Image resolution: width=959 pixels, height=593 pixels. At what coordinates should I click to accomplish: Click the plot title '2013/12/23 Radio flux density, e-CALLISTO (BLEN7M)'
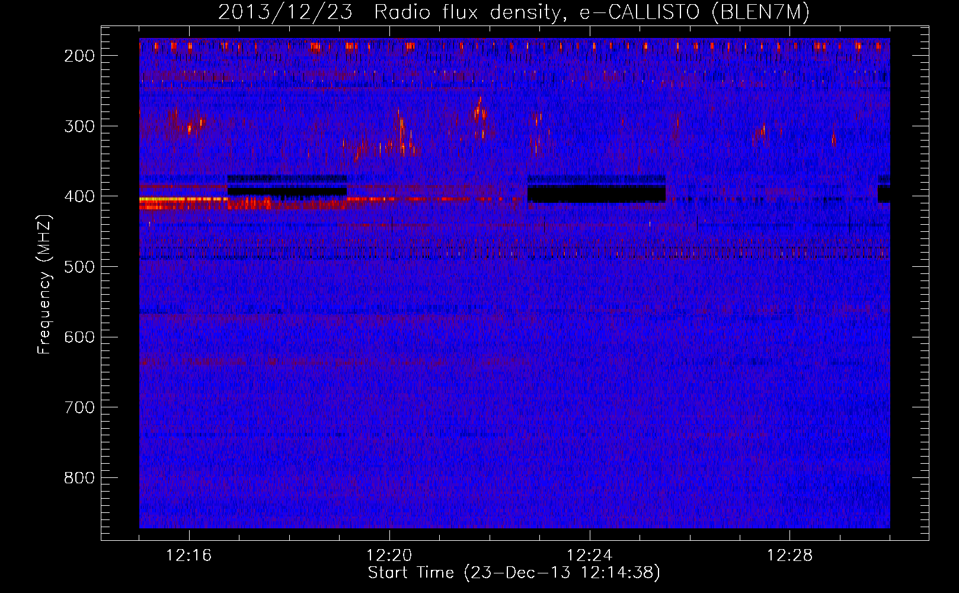(x=513, y=12)
